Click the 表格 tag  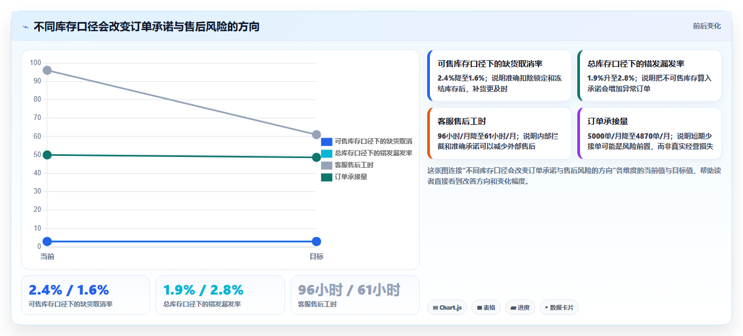pos(486,308)
